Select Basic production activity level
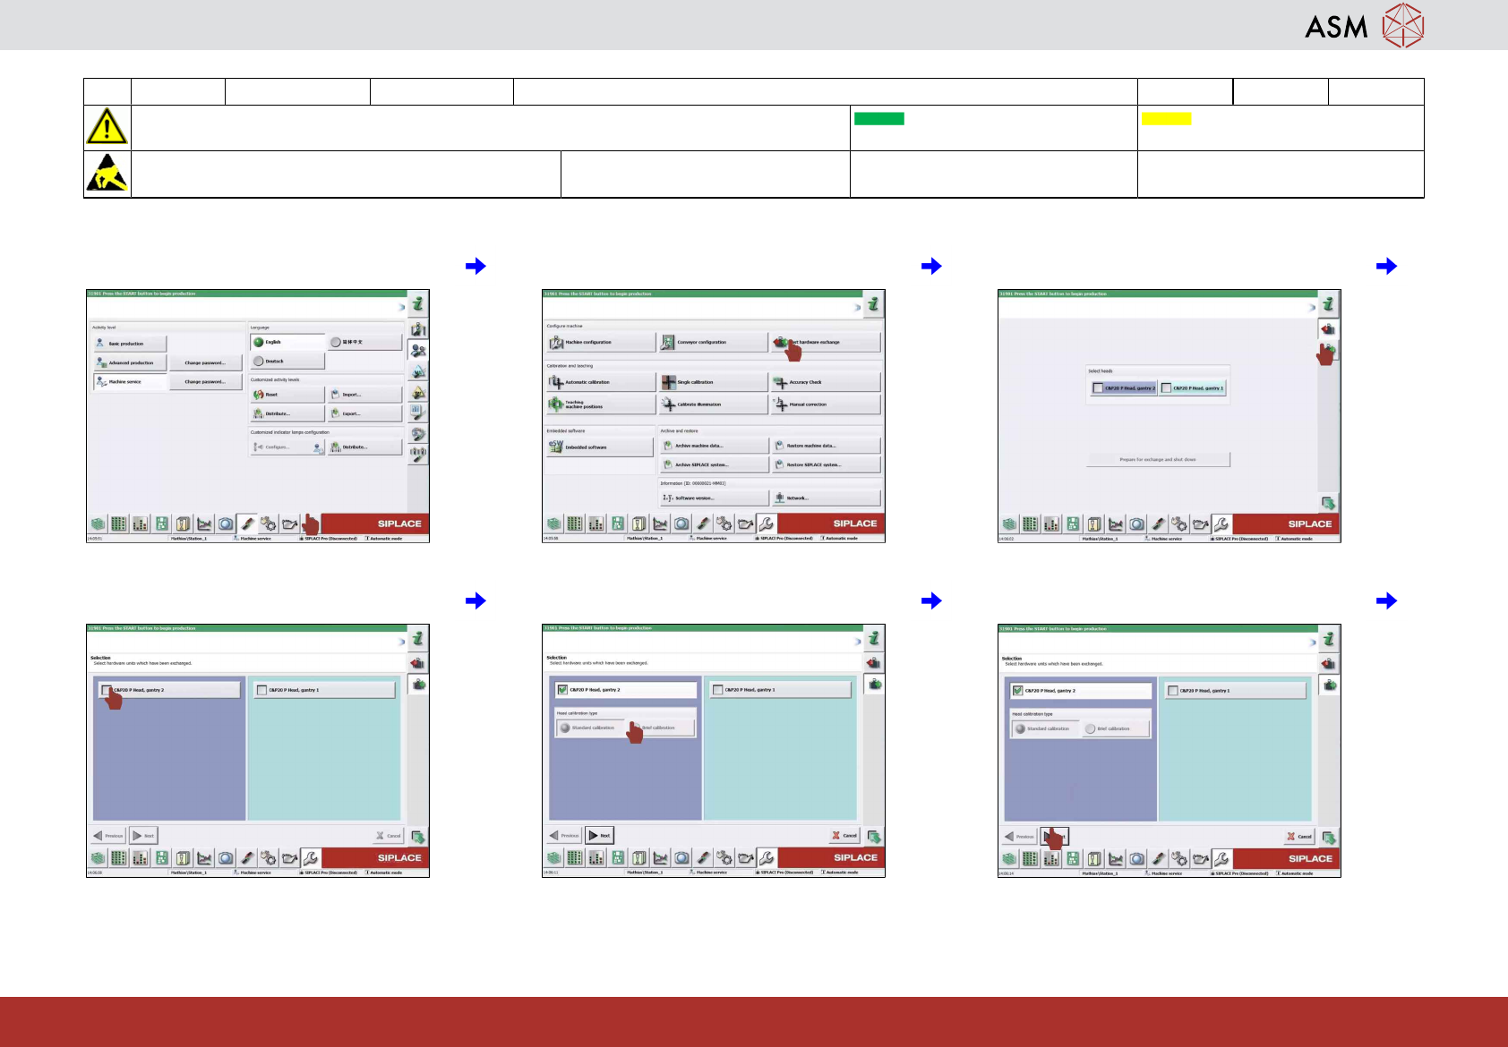Screen dimensions: 1508x1047 (x=130, y=344)
